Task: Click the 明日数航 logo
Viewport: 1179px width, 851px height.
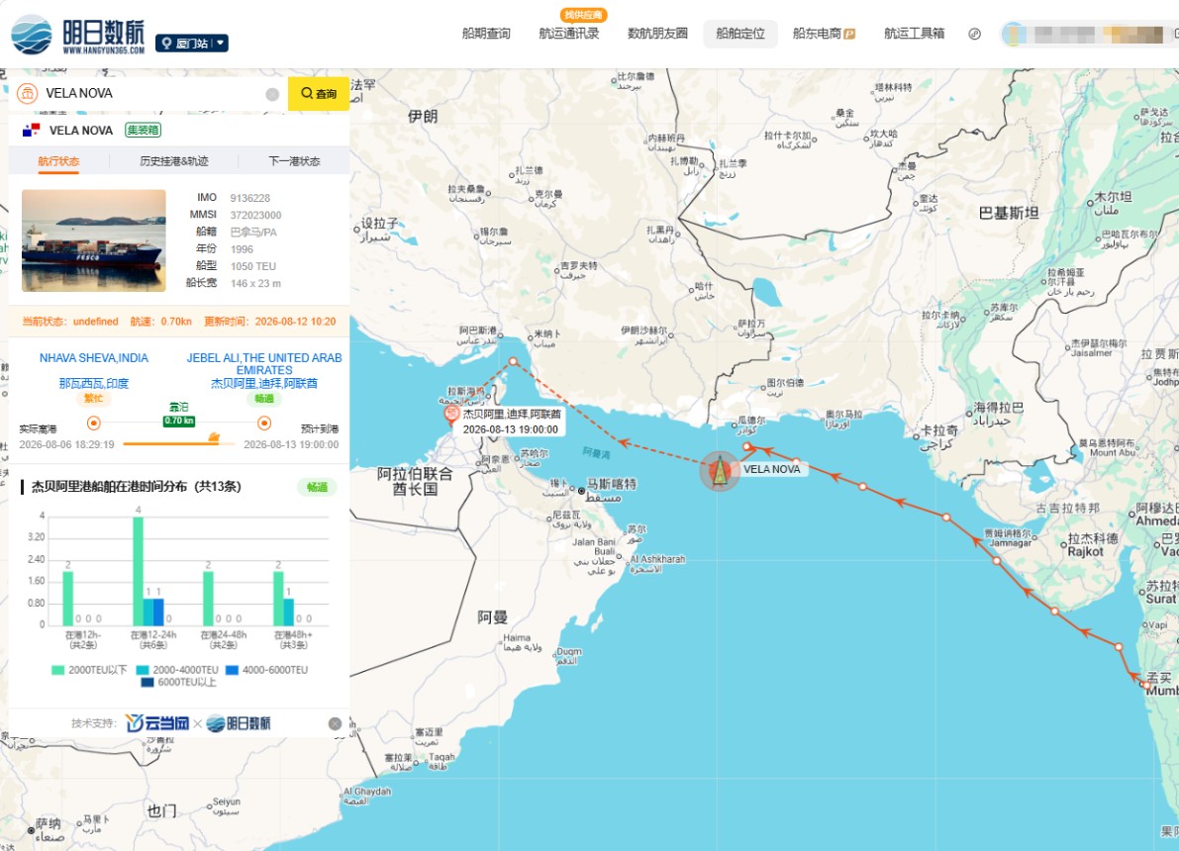Action: coord(78,35)
